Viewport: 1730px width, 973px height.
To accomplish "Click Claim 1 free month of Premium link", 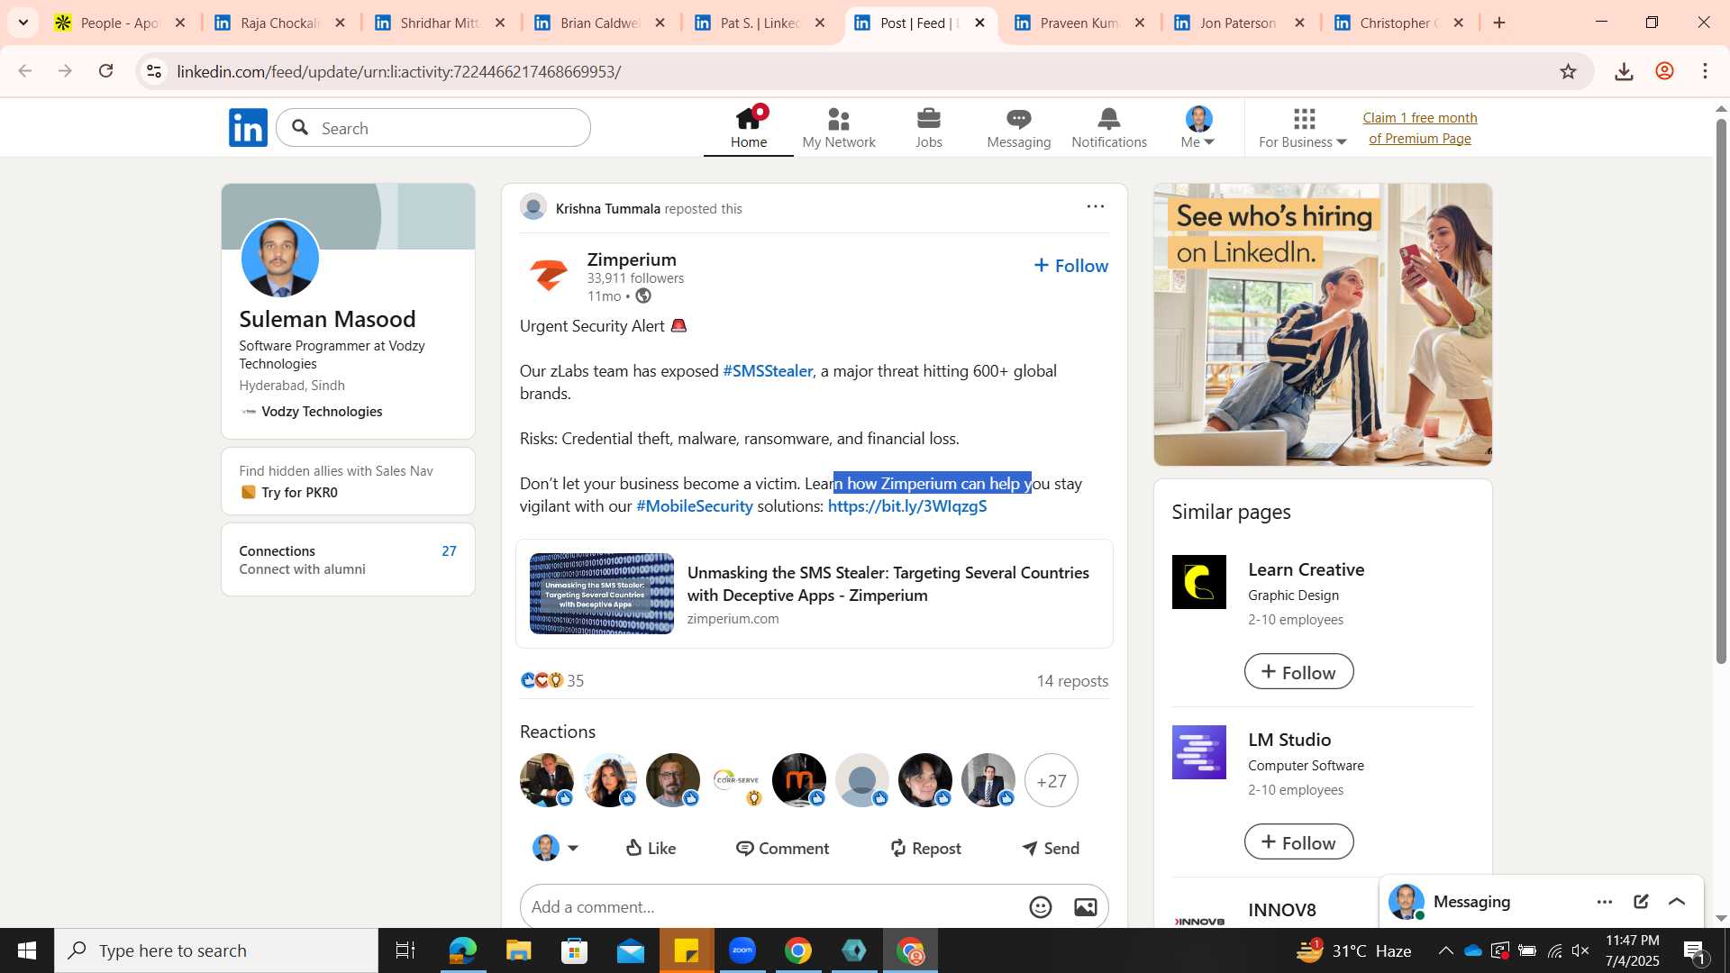I will coord(1420,128).
